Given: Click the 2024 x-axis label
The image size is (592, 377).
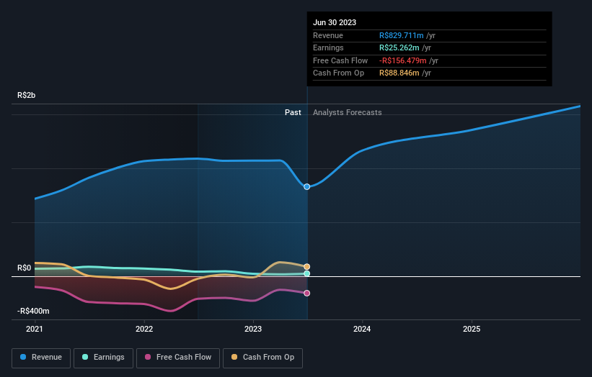Looking at the screenshot, I should coord(362,329).
